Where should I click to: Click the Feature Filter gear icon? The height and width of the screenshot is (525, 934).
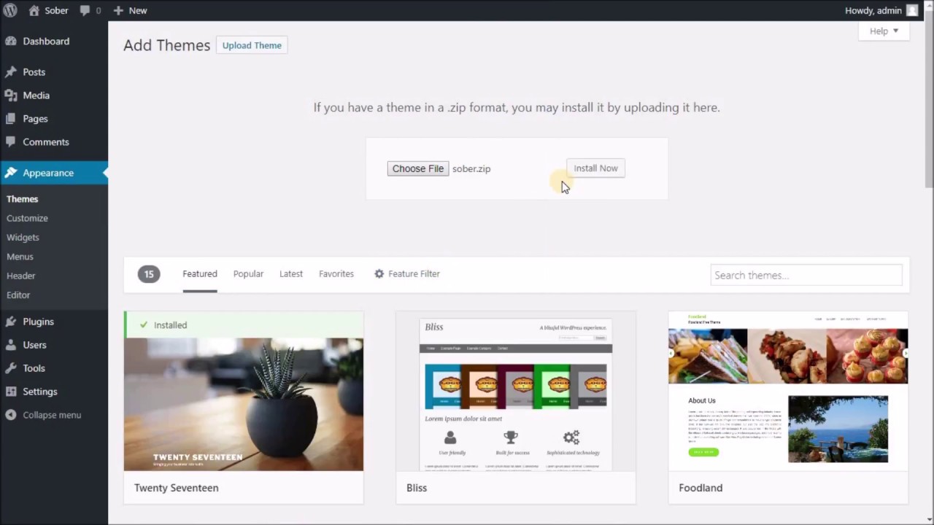point(379,273)
